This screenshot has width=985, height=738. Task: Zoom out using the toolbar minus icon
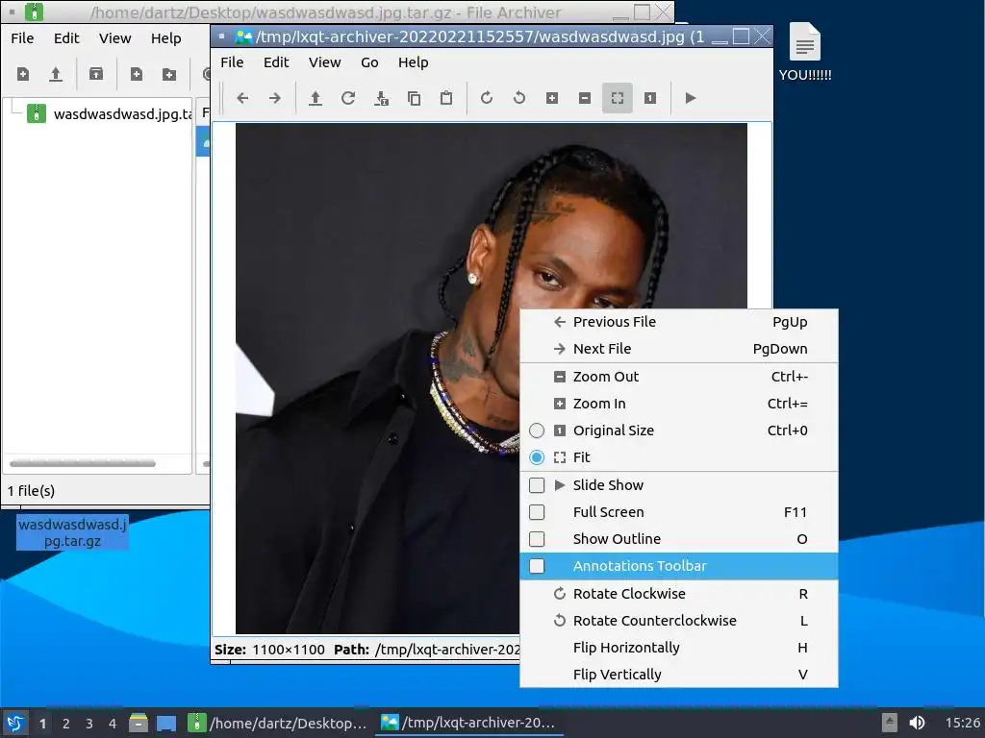coord(584,98)
